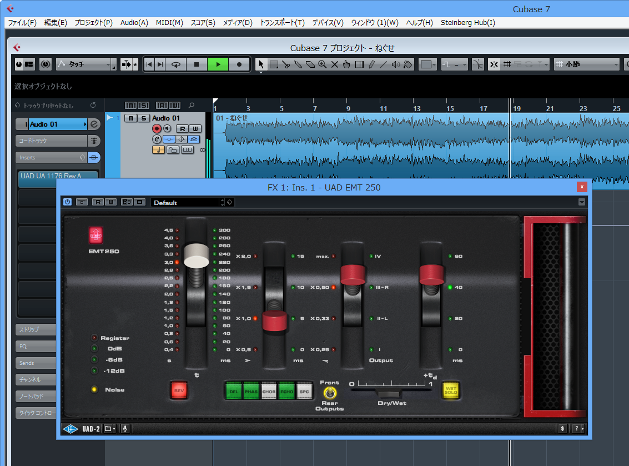The width and height of the screenshot is (629, 466).
Task: Click the dollar sign icon in UAD footer
Action: 562,429
